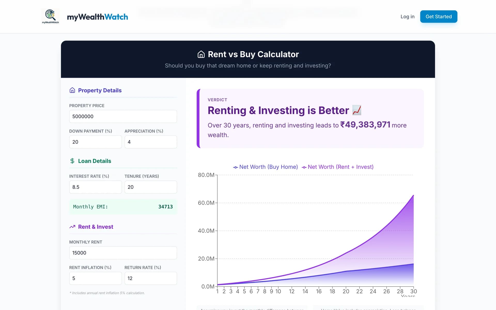This screenshot has height=310, width=496.
Task: Focus the Interest Rate (%) field
Action: (95, 187)
